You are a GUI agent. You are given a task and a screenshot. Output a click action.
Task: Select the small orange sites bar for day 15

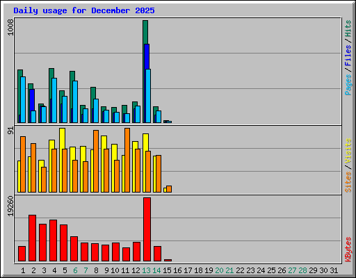(169, 189)
